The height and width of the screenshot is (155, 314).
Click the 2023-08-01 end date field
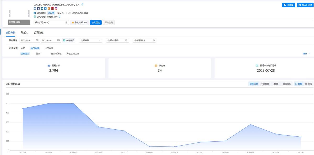[51, 40]
